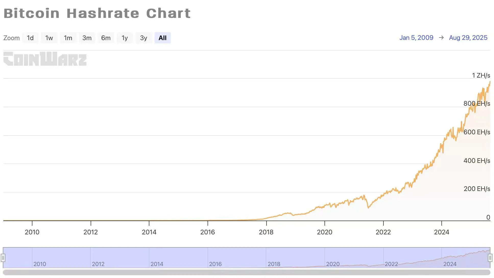Switch zoom to 6m
The width and height of the screenshot is (494, 278).
click(x=106, y=38)
